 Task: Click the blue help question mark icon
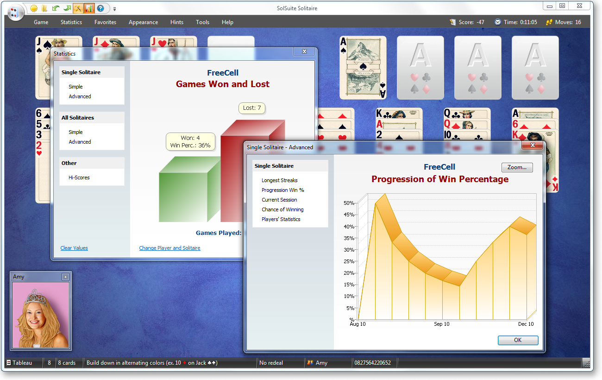[x=100, y=8]
